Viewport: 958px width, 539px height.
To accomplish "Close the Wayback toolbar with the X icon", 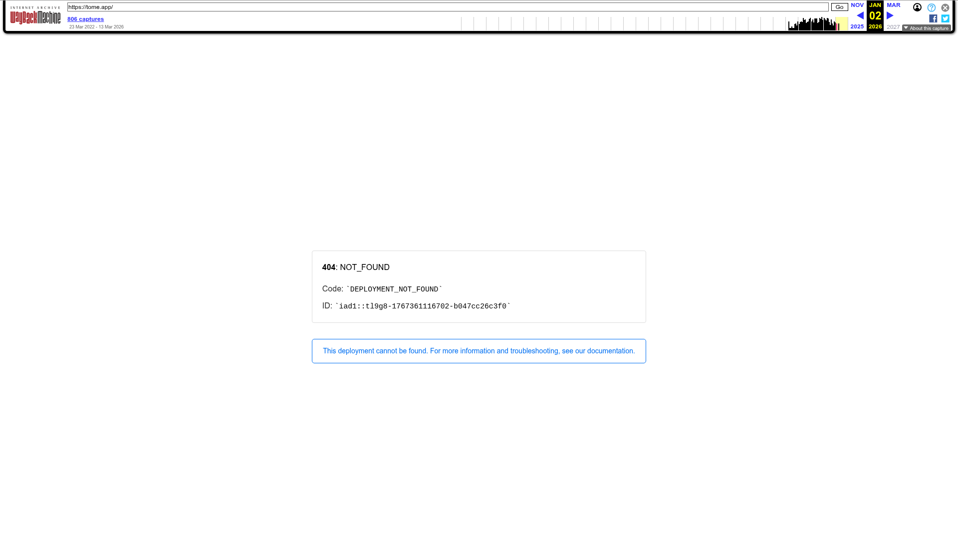I will click(945, 7).
